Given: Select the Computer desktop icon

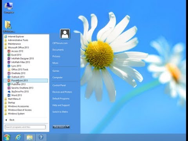Looking at the screenshot, I should (9, 8).
